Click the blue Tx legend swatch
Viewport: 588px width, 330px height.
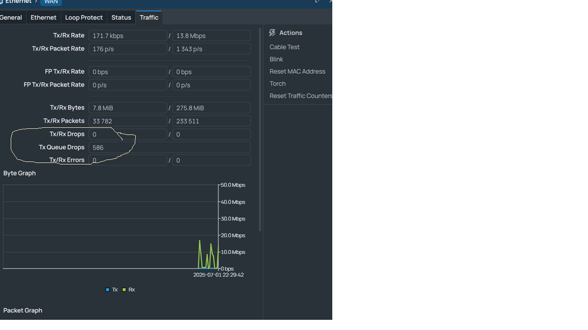coord(108,290)
